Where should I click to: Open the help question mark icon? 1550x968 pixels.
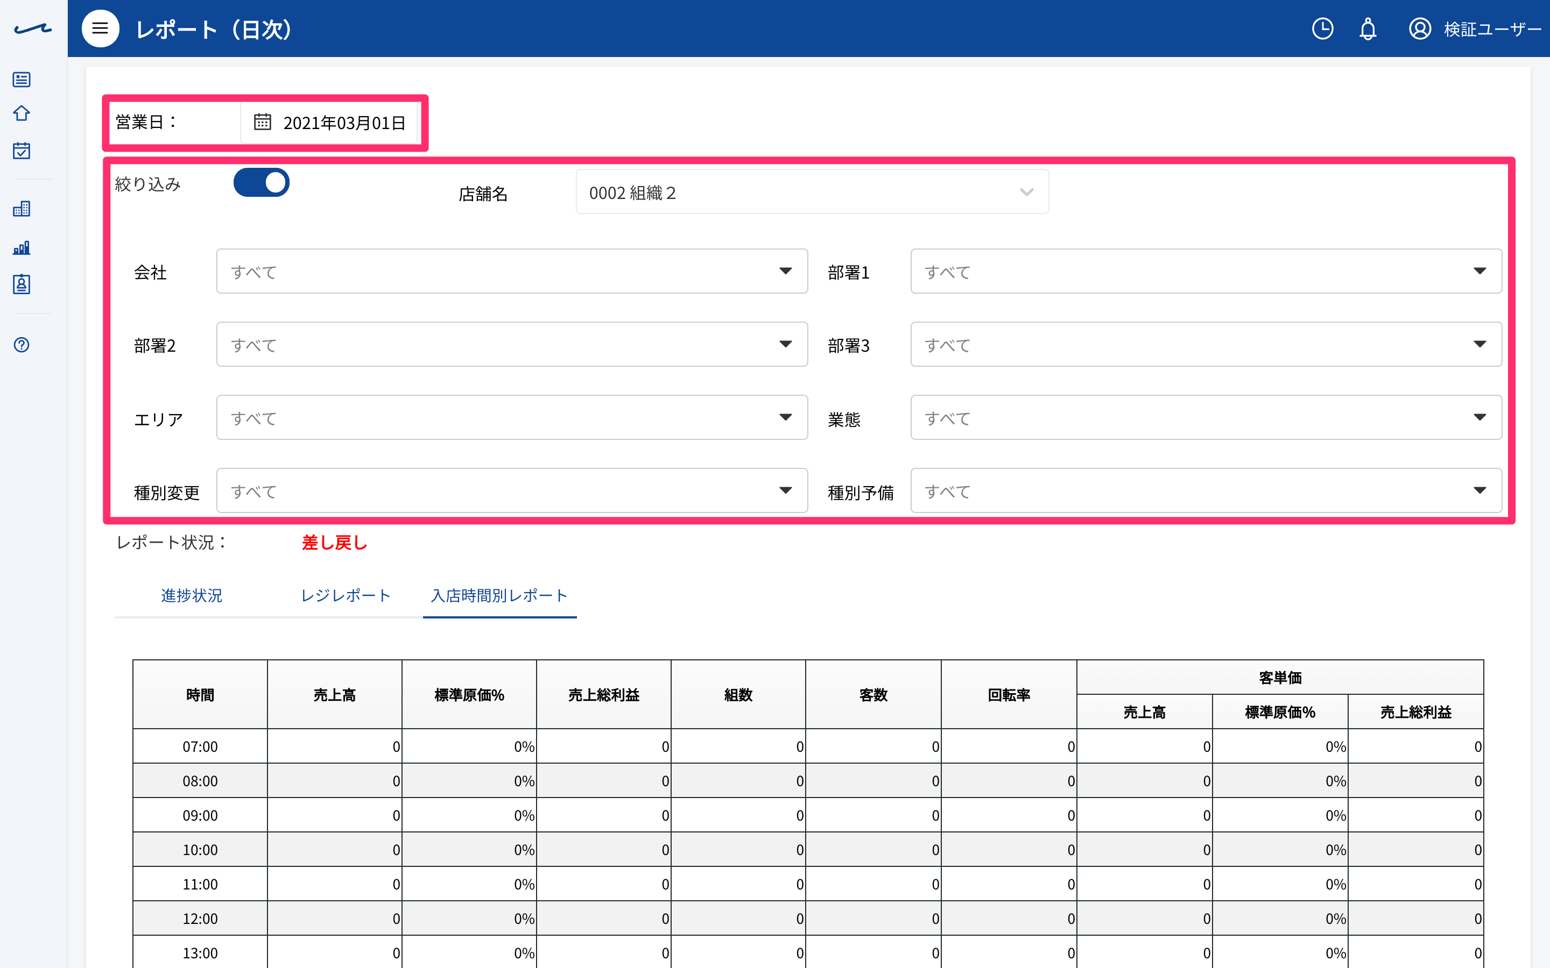pos(22,345)
